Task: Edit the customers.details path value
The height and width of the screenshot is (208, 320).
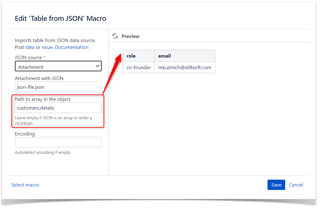Action: [x=58, y=108]
